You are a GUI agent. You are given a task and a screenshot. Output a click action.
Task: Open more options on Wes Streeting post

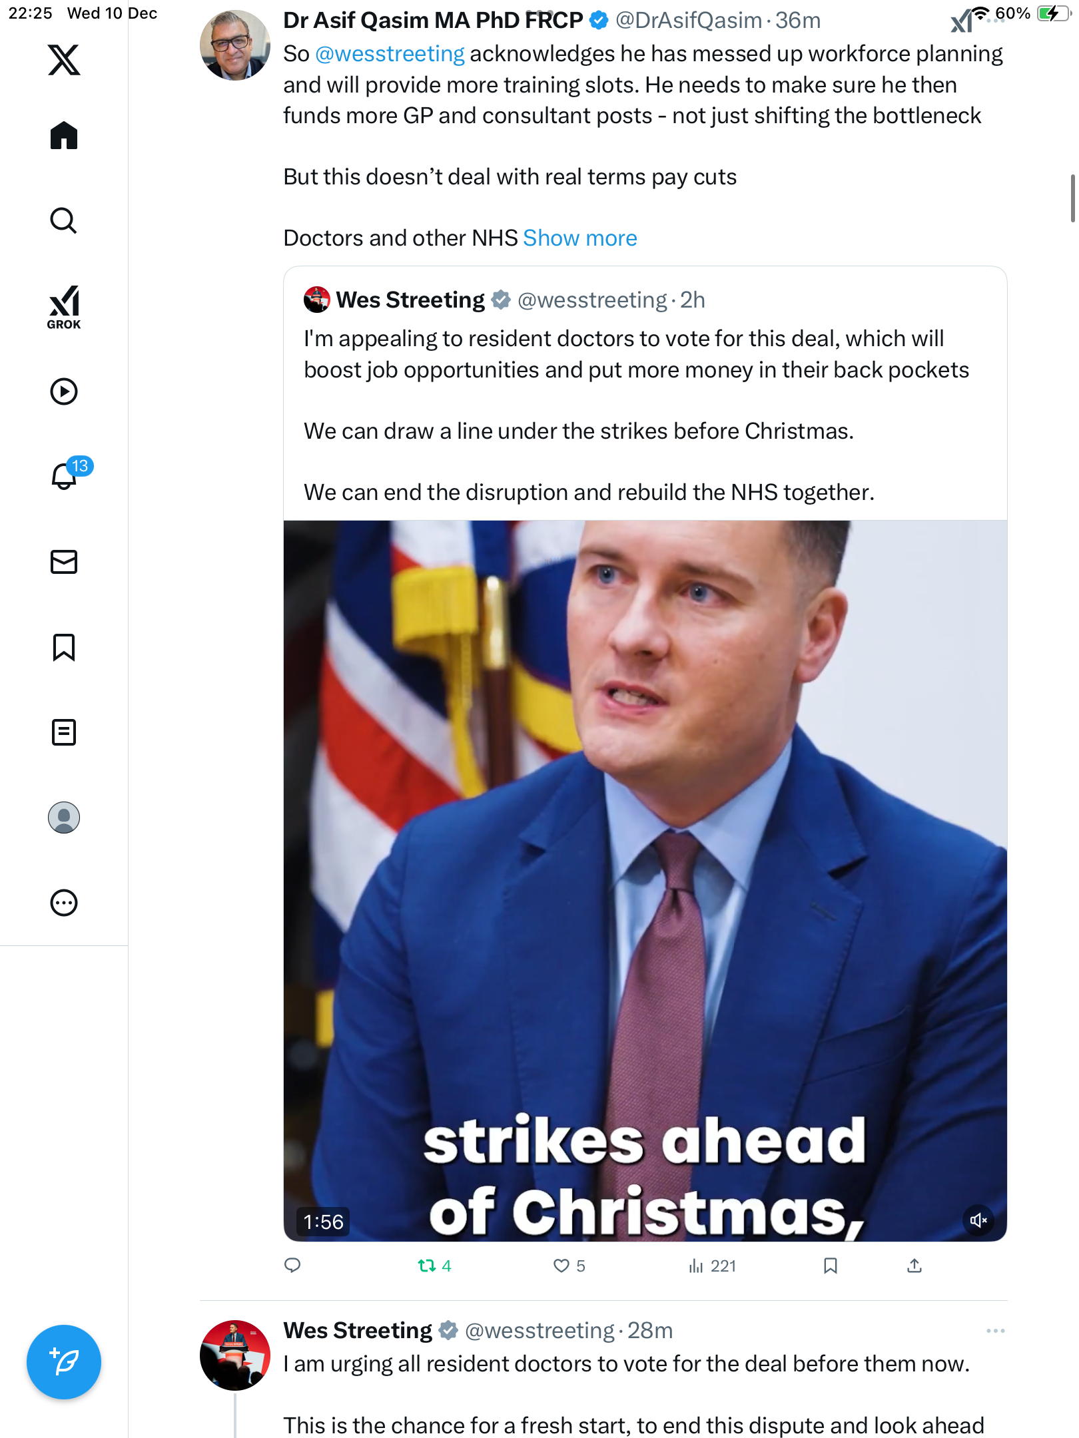pyautogui.click(x=995, y=1330)
